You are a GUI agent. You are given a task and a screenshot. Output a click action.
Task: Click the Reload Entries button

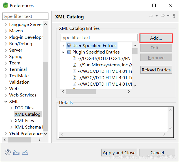156,70
